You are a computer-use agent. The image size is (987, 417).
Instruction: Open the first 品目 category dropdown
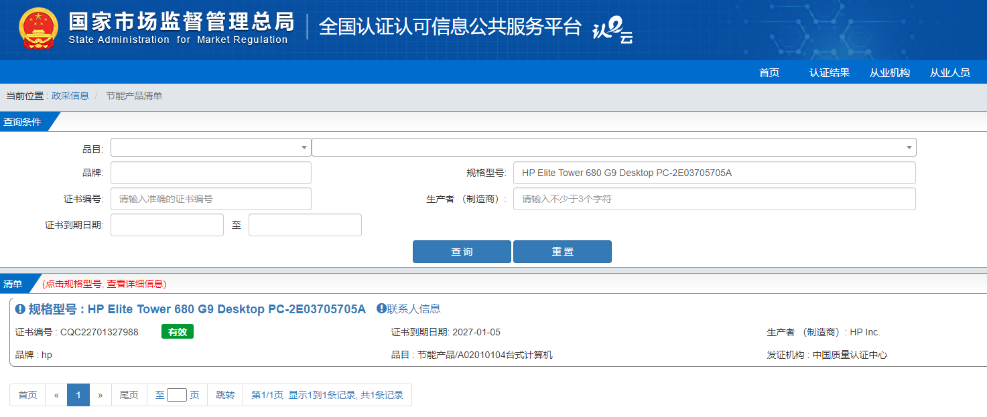click(211, 147)
